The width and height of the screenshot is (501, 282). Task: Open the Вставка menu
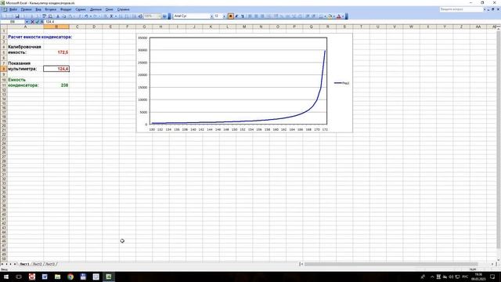(x=50, y=9)
